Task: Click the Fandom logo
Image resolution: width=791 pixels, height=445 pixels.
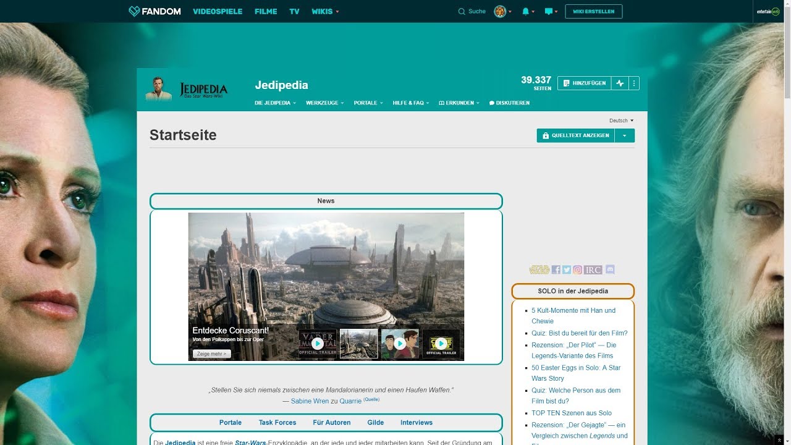Action: point(154,11)
